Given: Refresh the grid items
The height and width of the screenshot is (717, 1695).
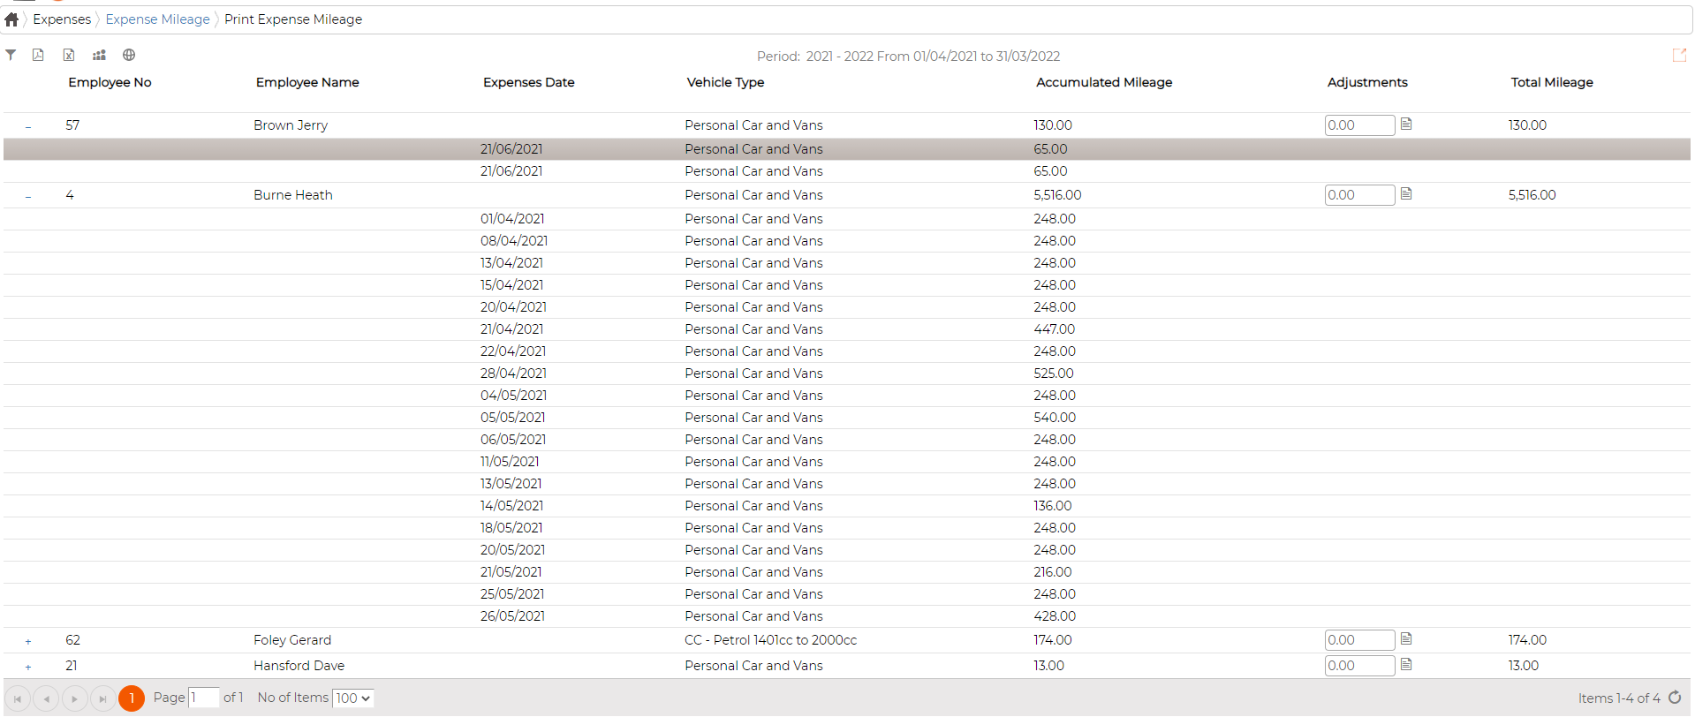Looking at the screenshot, I should coord(1675,698).
